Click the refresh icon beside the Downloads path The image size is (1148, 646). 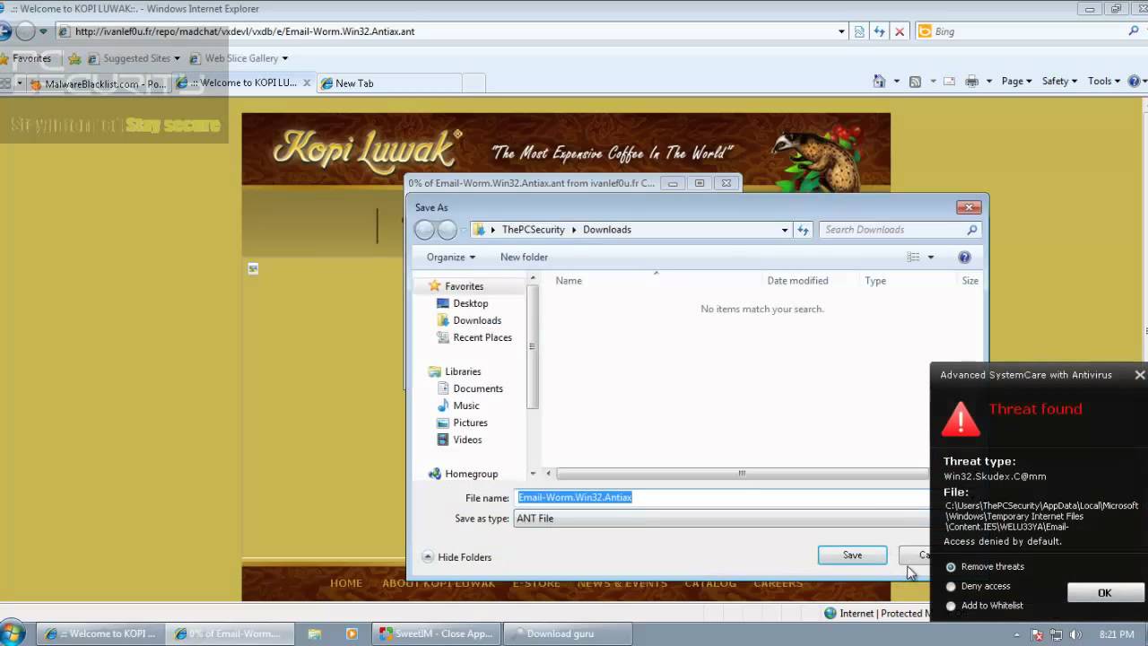(803, 230)
